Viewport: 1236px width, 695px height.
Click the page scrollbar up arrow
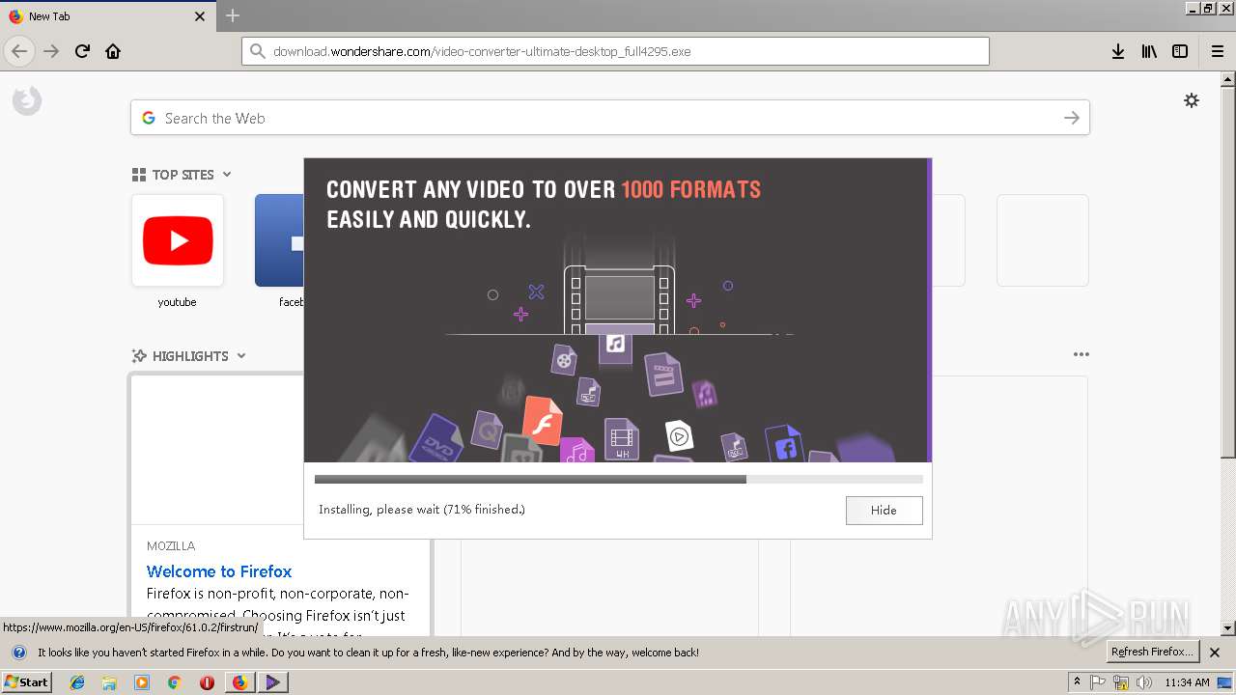pyautogui.click(x=1227, y=80)
